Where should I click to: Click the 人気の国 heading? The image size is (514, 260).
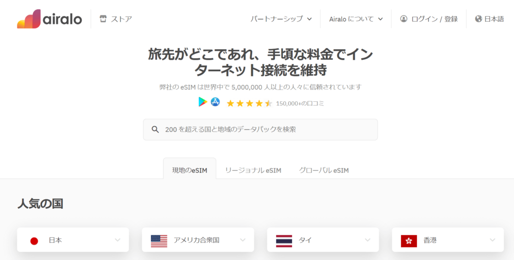tap(40, 204)
